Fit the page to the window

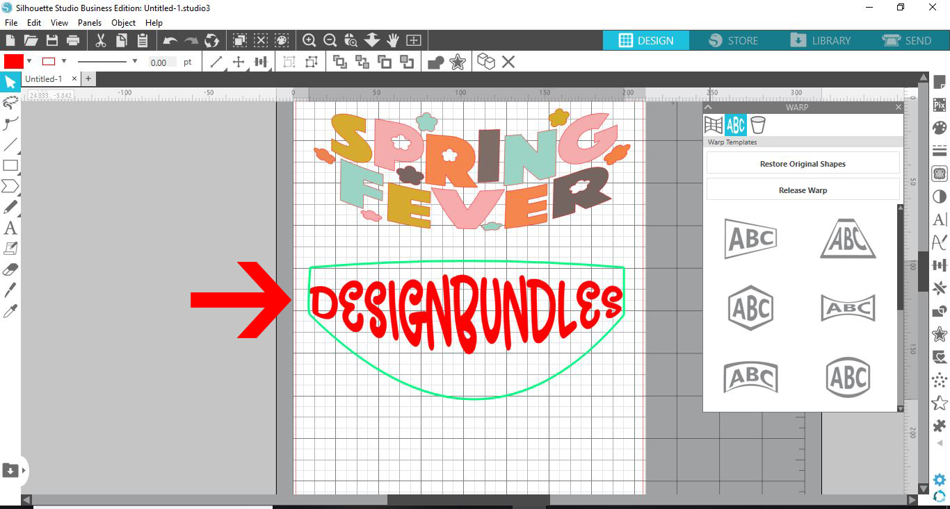(414, 40)
